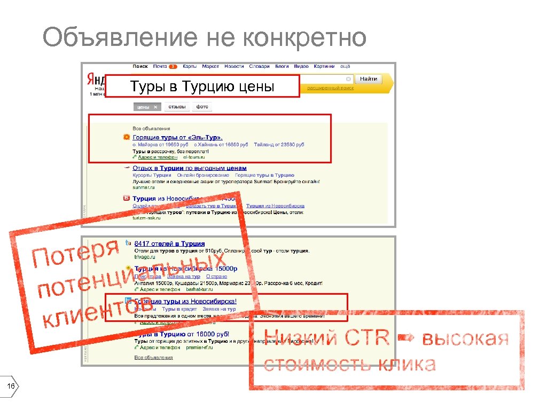Click the yellow dot favicon of the 15000р ad

128,267
